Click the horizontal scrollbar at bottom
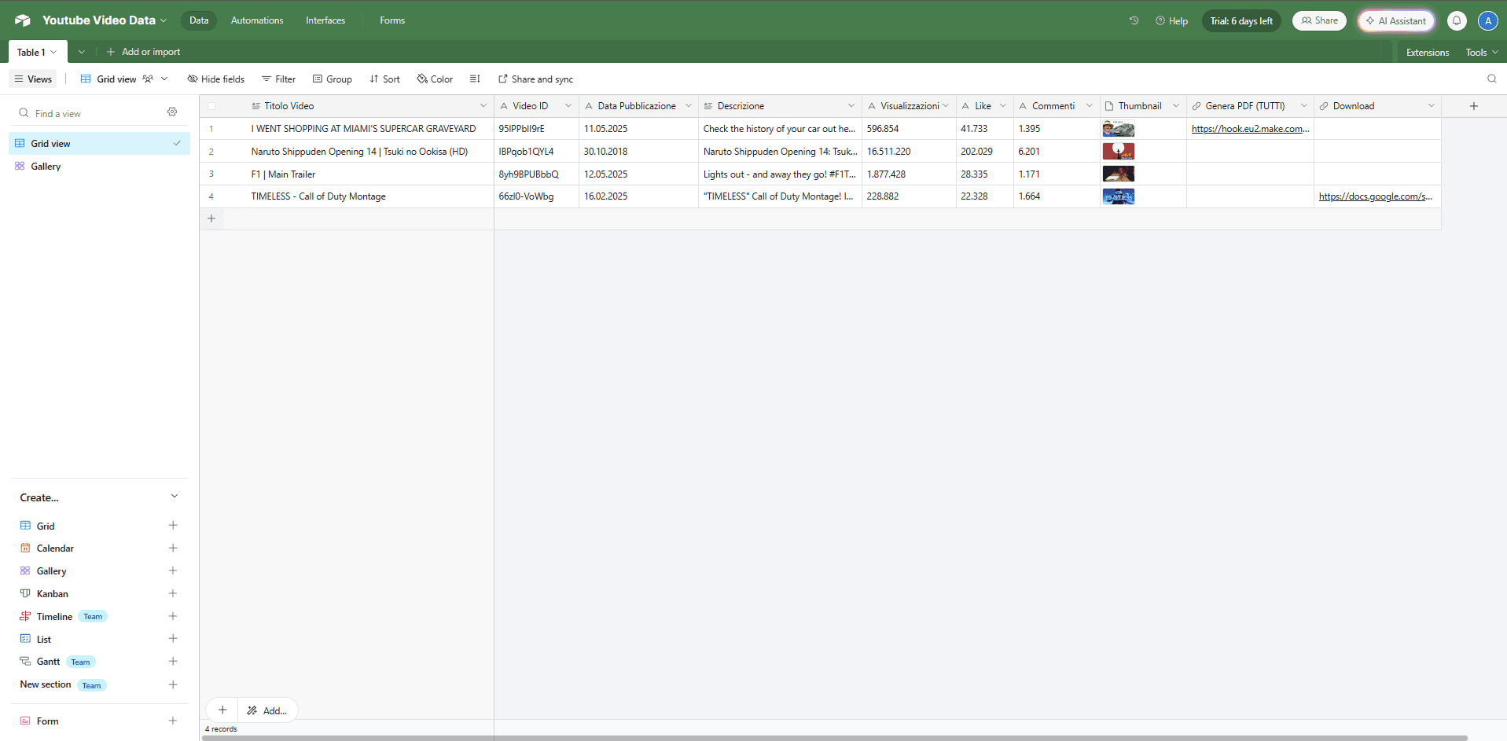The height and width of the screenshot is (741, 1507). (835, 738)
